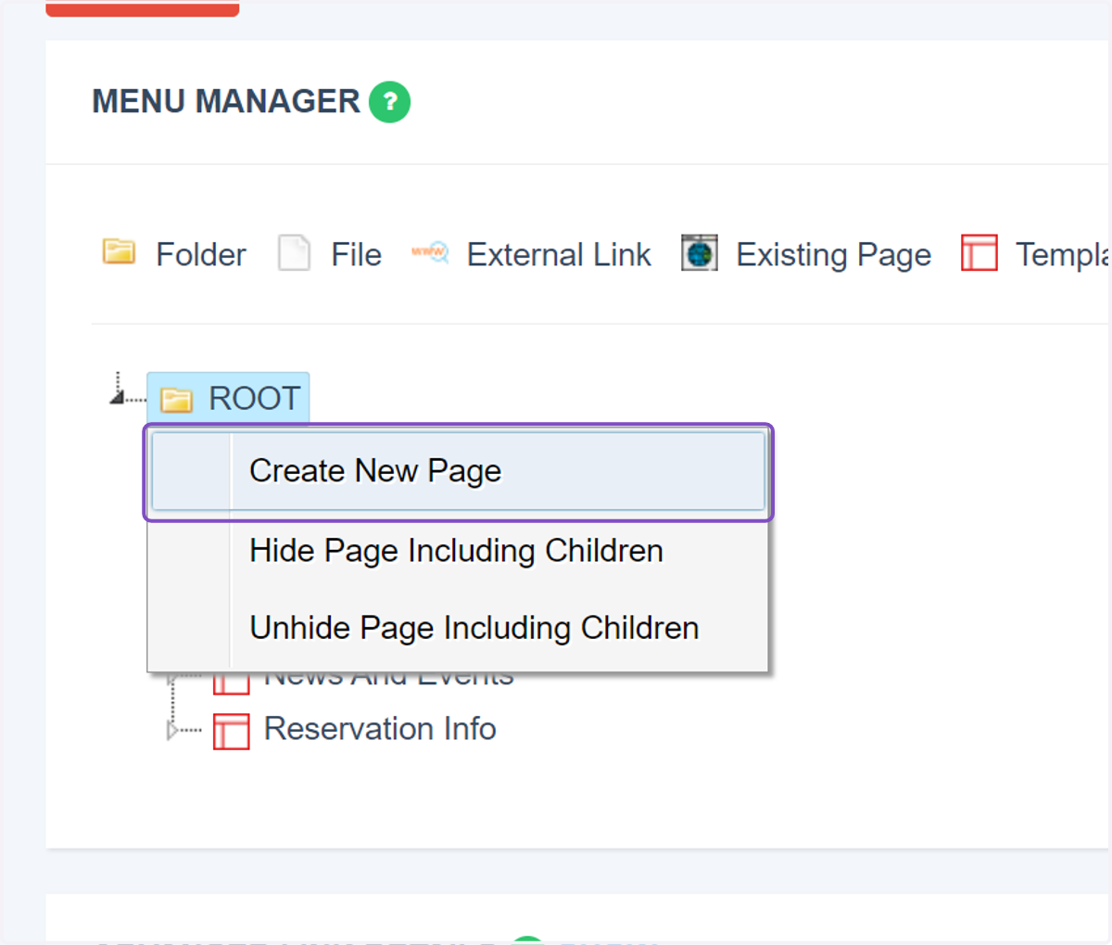Click the Existing Page globe icon
The width and height of the screenshot is (1112, 945).
(700, 252)
